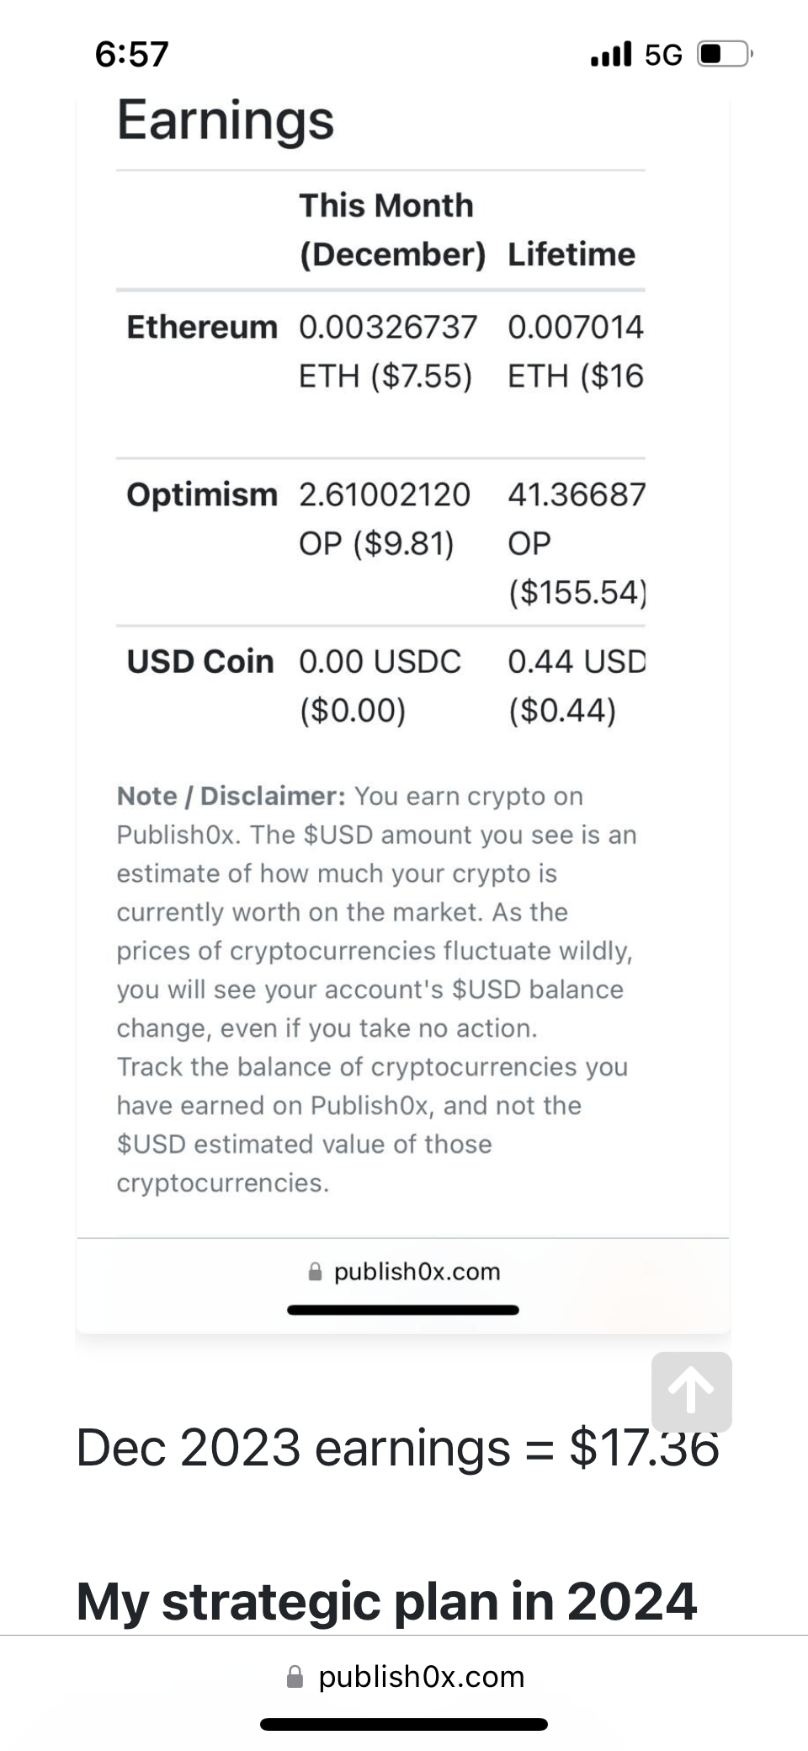This screenshot has height=1751, width=808.
Task: Select the This Month (December) column header
Action: (391, 229)
